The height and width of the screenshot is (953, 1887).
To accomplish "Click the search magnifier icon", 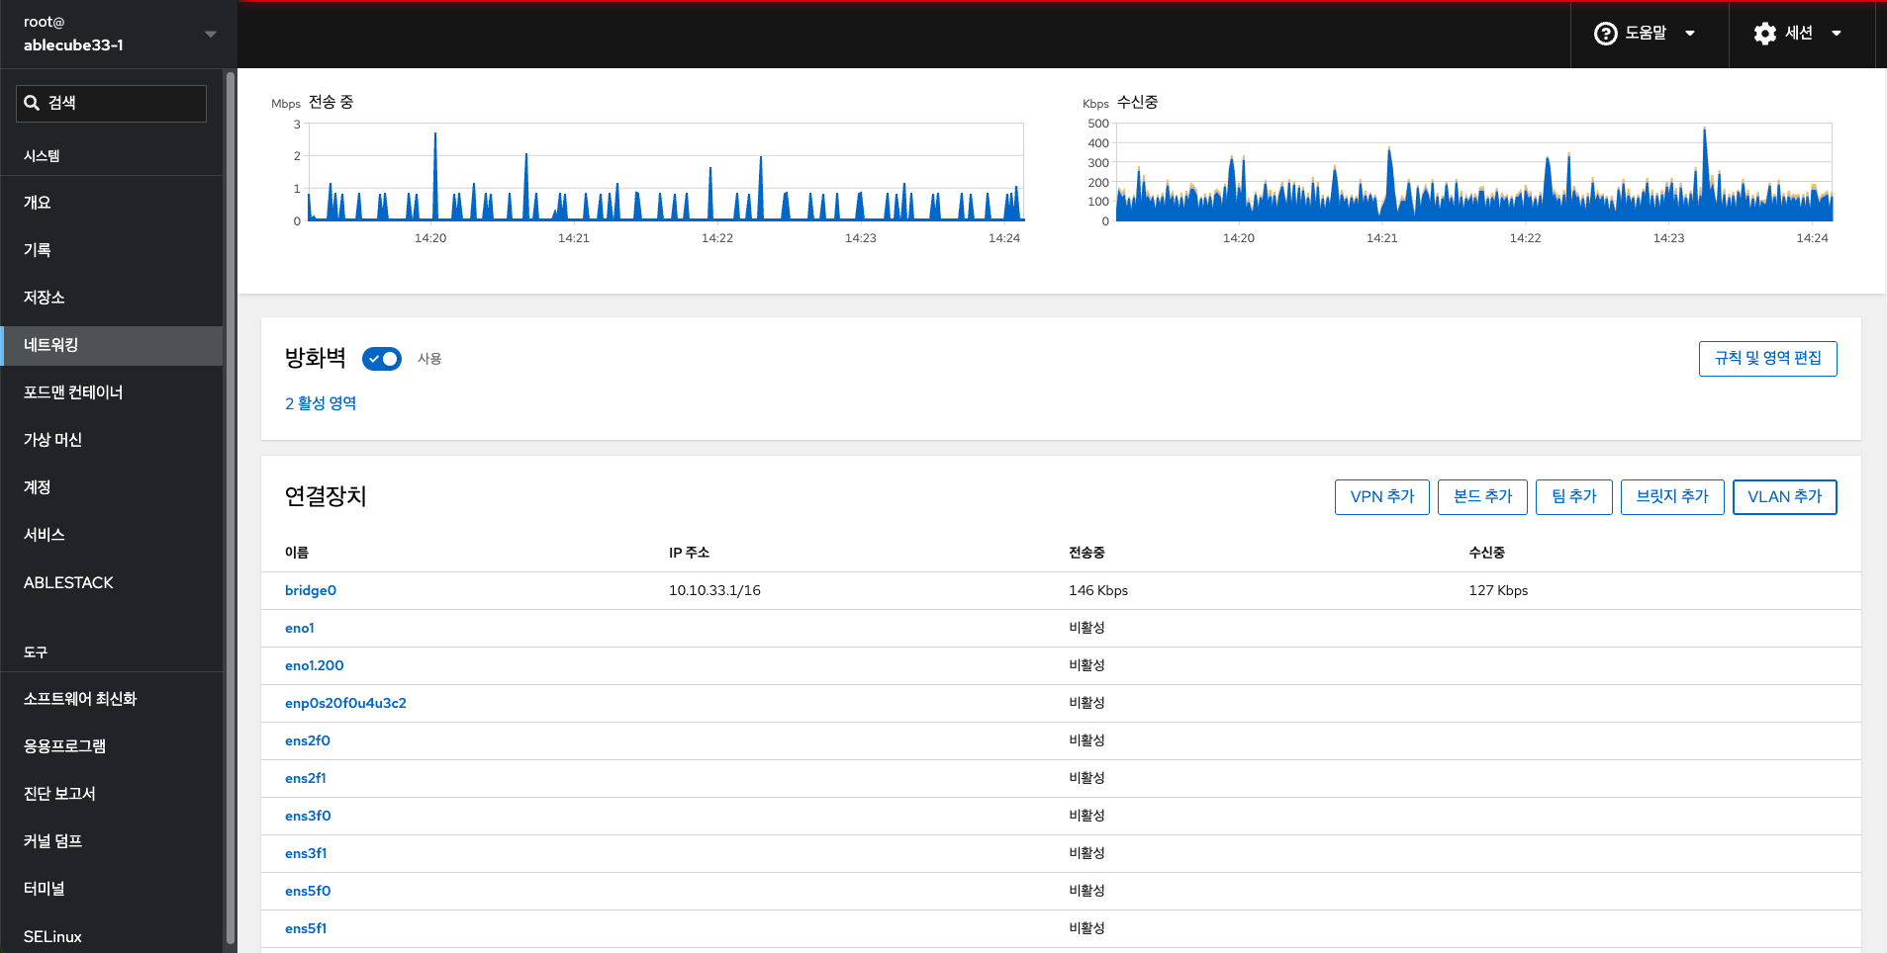I will 32,103.
